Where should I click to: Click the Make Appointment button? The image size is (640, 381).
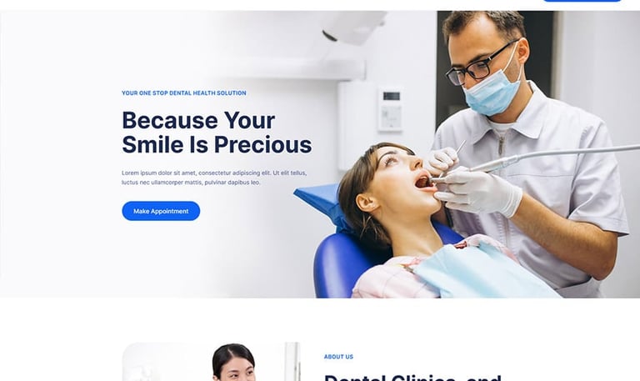161,211
